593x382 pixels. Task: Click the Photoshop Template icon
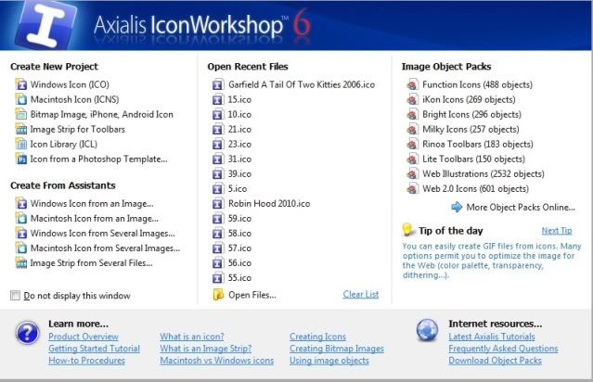click(21, 159)
